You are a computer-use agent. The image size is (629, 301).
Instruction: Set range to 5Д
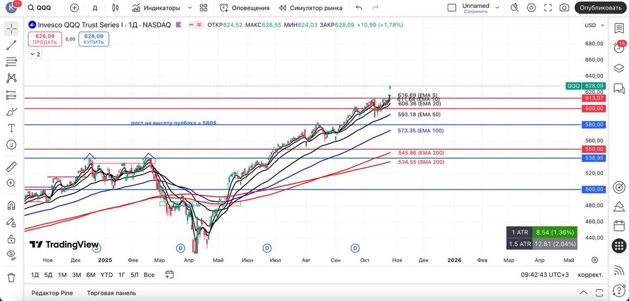(x=48, y=275)
